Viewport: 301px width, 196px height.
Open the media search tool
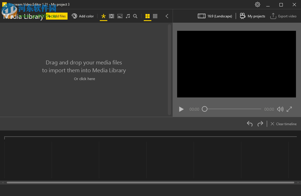point(135,16)
